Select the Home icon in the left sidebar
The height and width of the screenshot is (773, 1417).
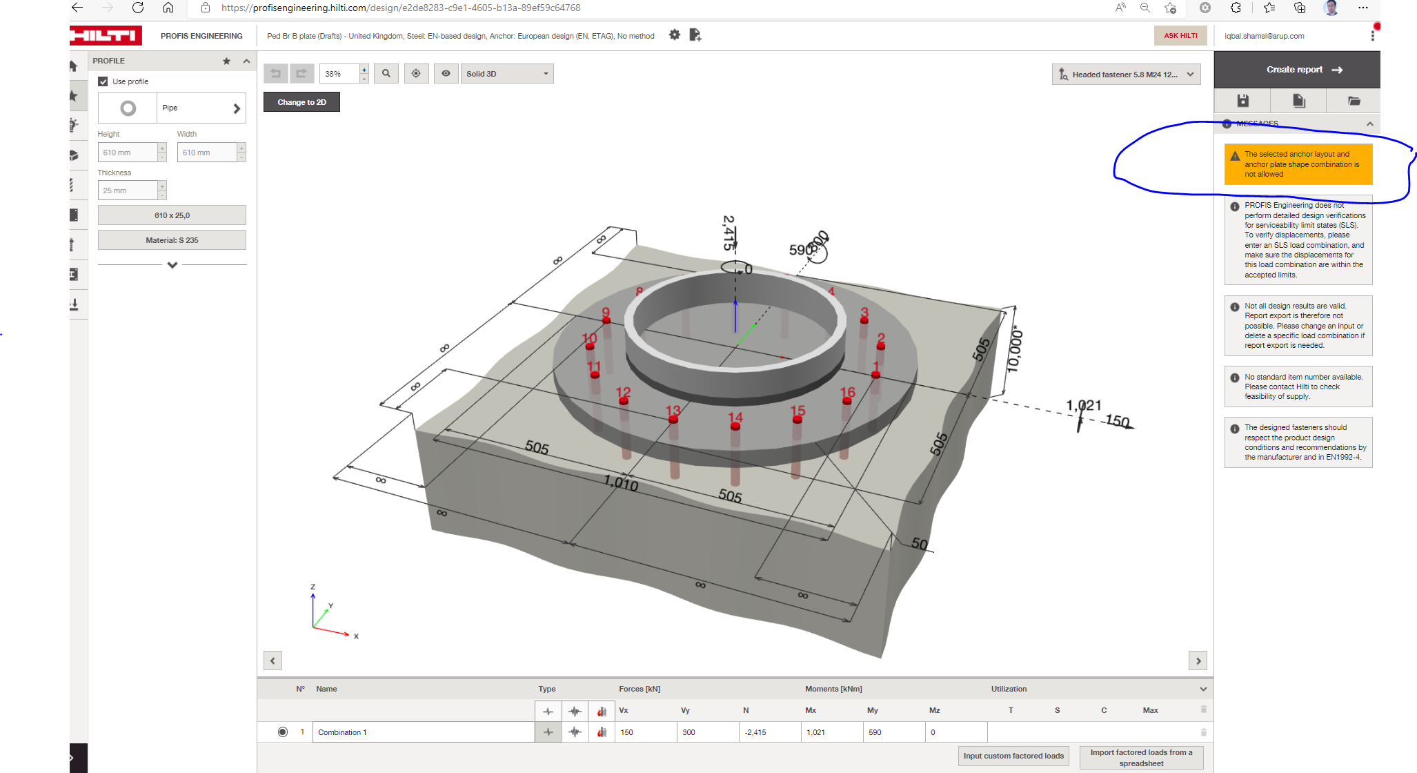77,65
